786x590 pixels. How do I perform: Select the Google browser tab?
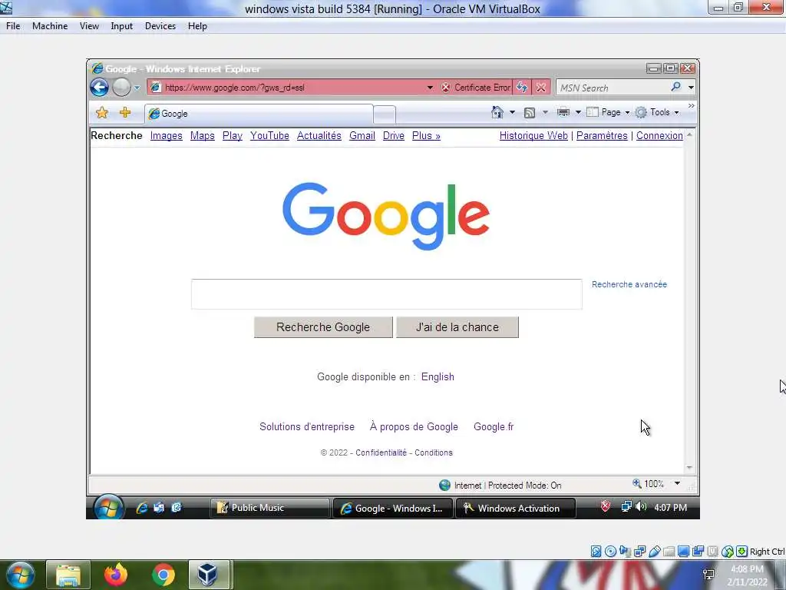click(x=259, y=114)
